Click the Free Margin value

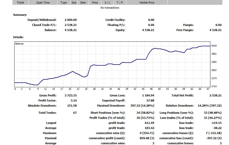(215, 30)
